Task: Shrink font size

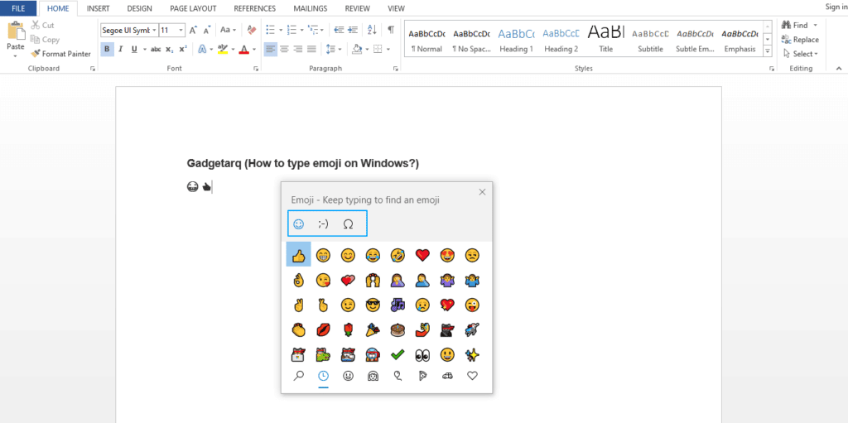Action: pyautogui.click(x=206, y=31)
